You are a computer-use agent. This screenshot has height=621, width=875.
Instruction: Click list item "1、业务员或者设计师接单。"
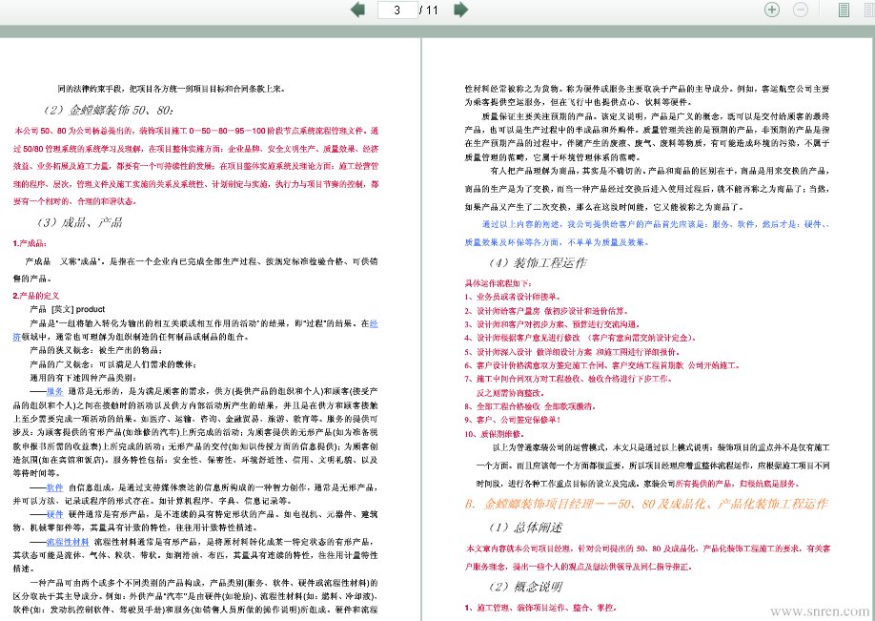[513, 297]
